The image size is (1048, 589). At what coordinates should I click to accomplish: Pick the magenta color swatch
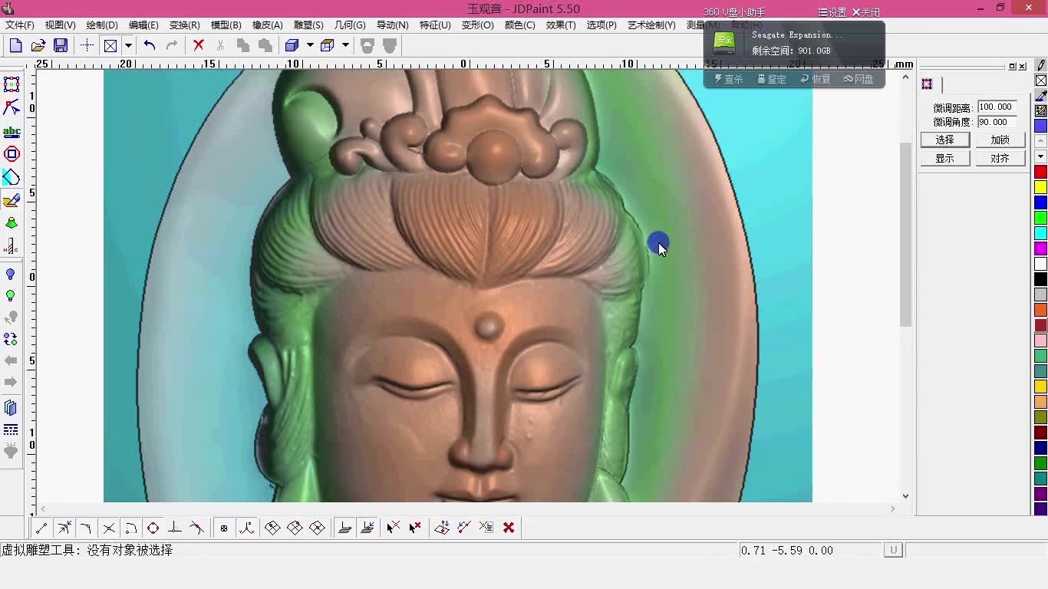[1040, 248]
